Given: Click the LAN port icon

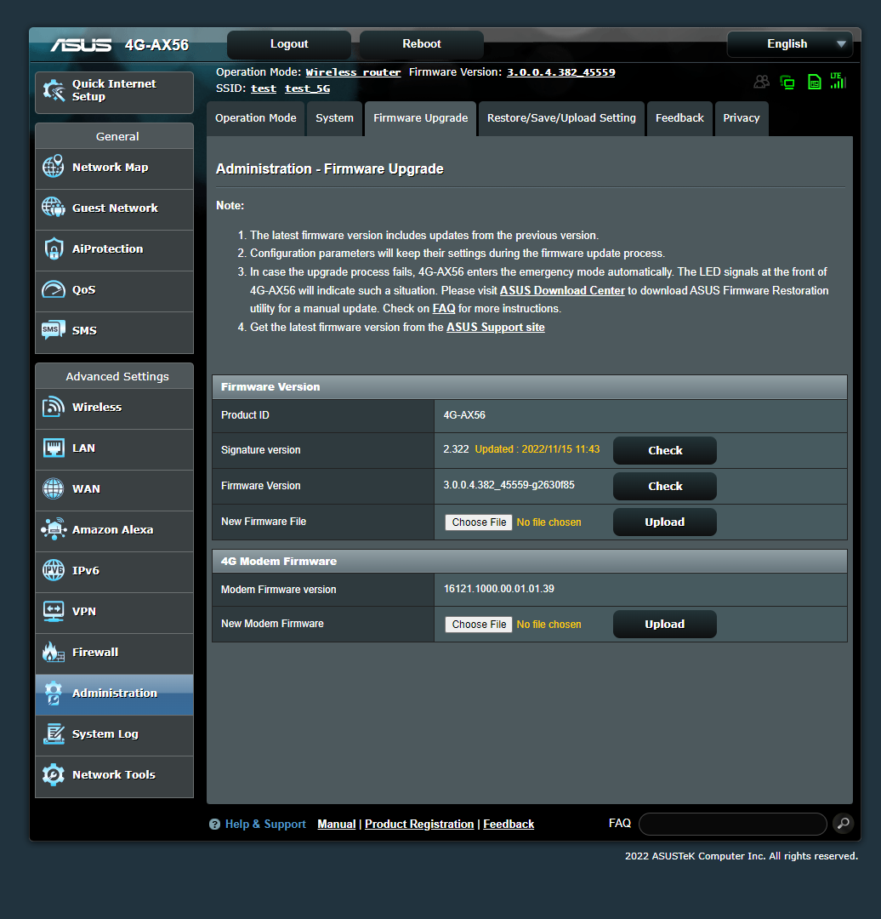Looking at the screenshot, I should [54, 448].
